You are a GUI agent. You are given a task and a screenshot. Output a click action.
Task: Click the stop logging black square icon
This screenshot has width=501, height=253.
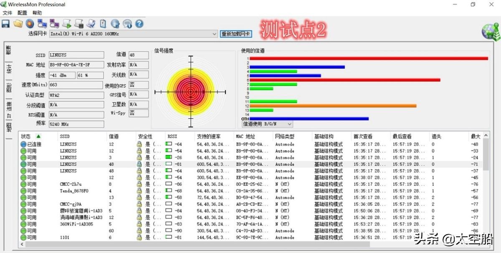click(x=79, y=24)
